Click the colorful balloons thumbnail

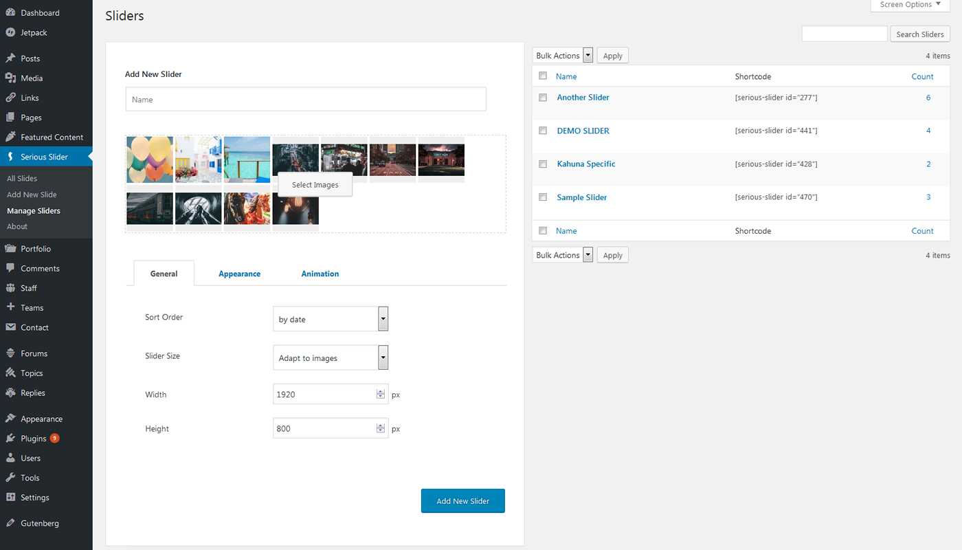pyautogui.click(x=150, y=159)
